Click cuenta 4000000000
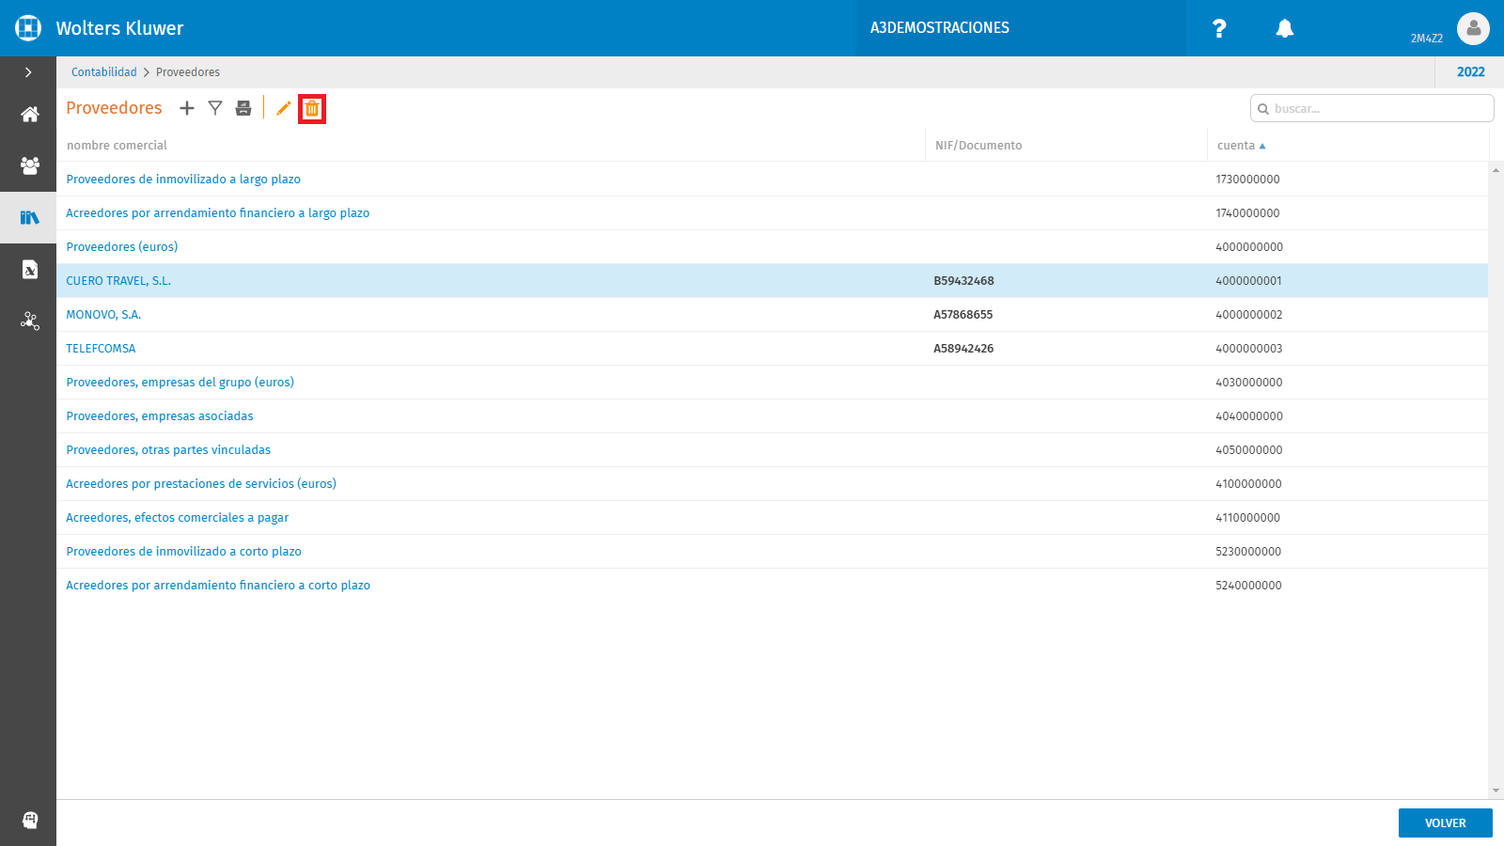 pyautogui.click(x=1249, y=247)
